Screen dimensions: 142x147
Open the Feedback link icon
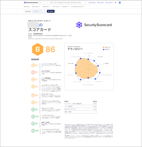point(89,2)
